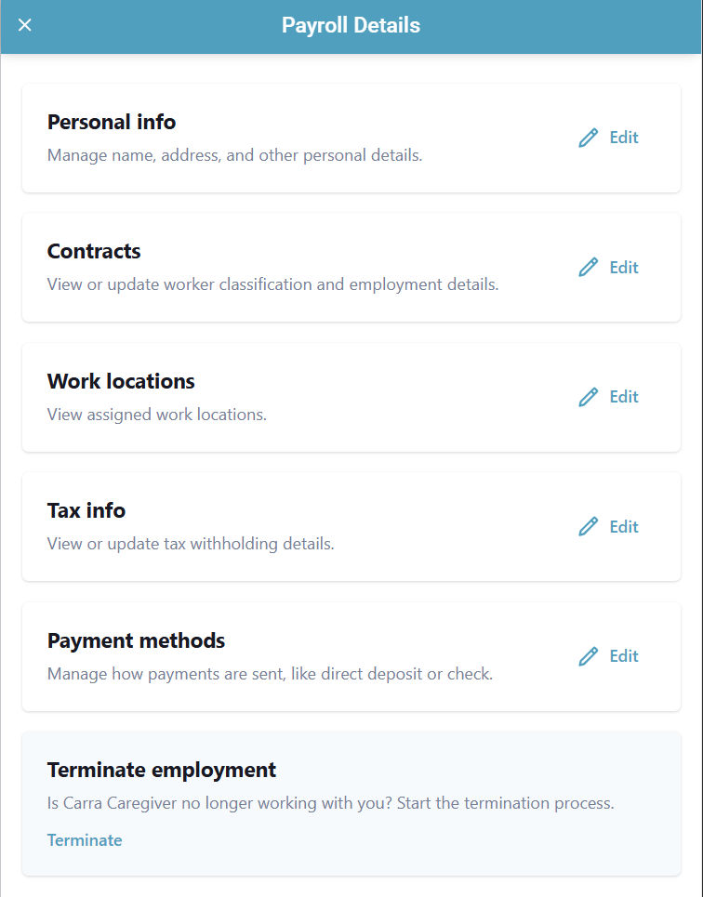
Task: Click the pencil icon for Tax info
Action: click(588, 527)
